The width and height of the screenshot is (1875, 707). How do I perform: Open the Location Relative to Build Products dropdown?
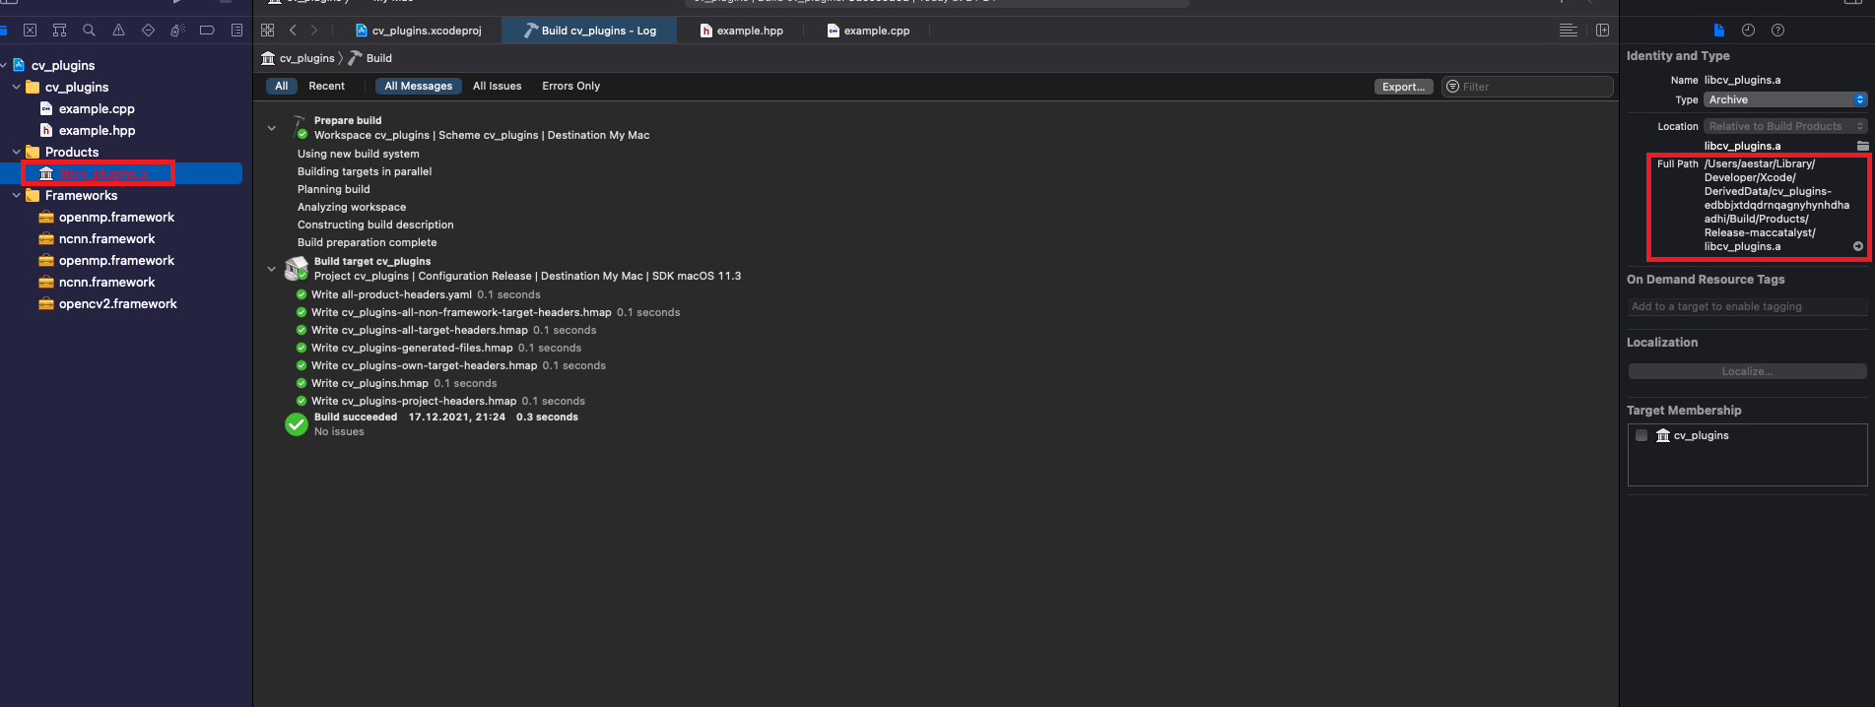(1785, 126)
